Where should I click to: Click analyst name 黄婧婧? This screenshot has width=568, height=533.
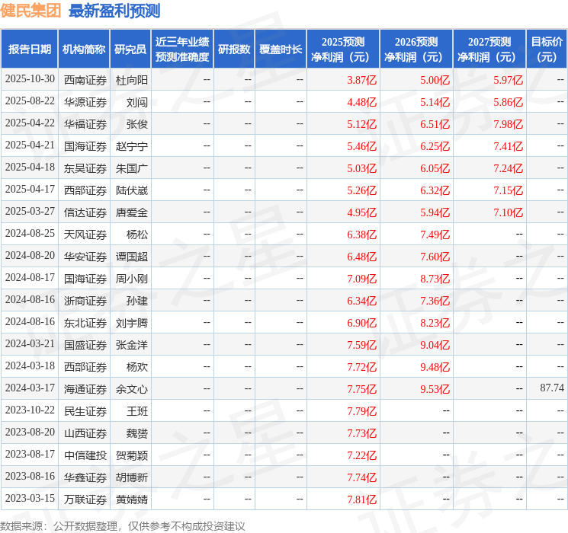tap(131, 499)
